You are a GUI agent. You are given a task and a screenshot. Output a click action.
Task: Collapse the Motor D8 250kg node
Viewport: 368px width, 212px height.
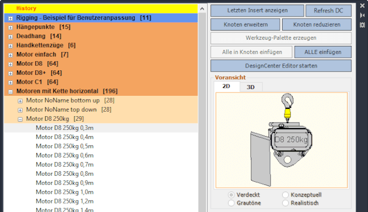(20, 120)
